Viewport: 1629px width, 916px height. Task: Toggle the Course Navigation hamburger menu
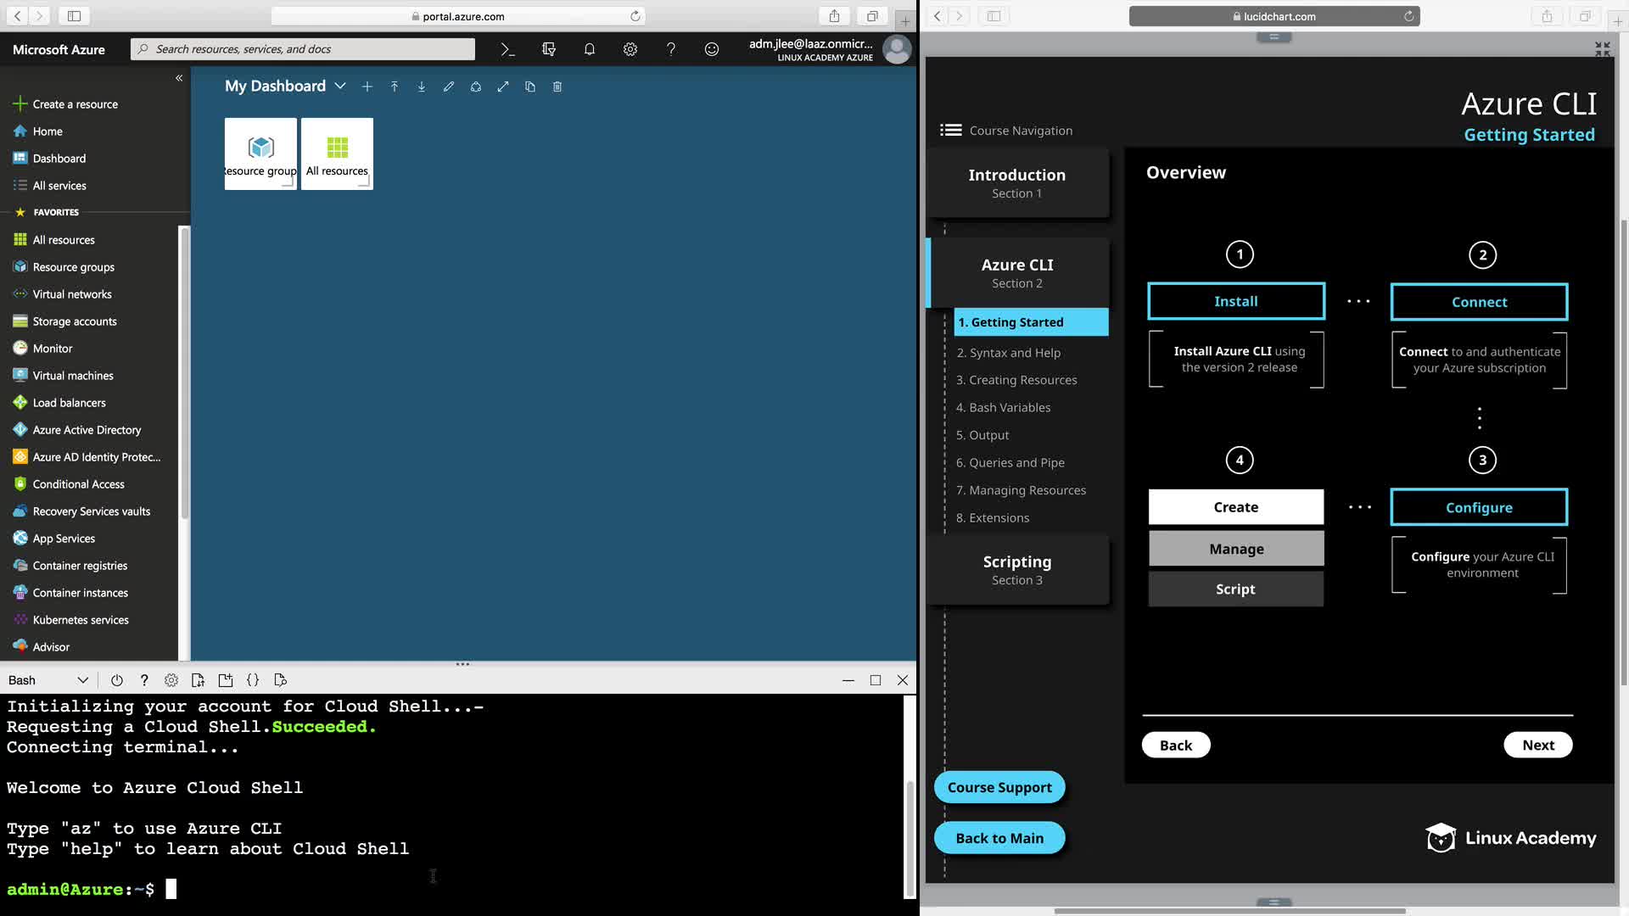(x=951, y=130)
